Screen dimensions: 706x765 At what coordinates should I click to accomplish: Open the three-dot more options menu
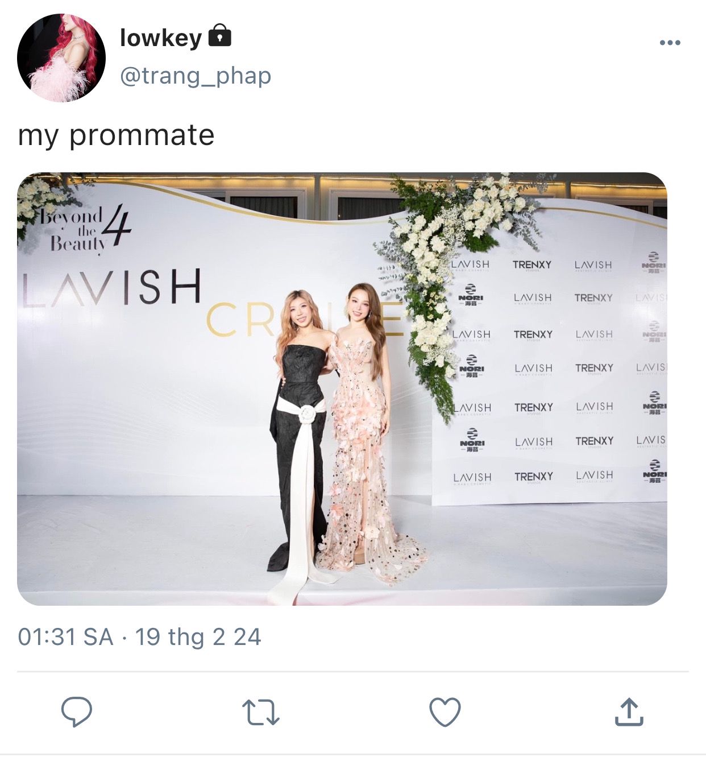click(x=670, y=43)
